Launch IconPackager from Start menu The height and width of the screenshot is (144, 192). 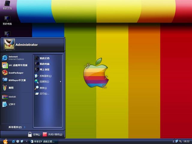coord(13,73)
